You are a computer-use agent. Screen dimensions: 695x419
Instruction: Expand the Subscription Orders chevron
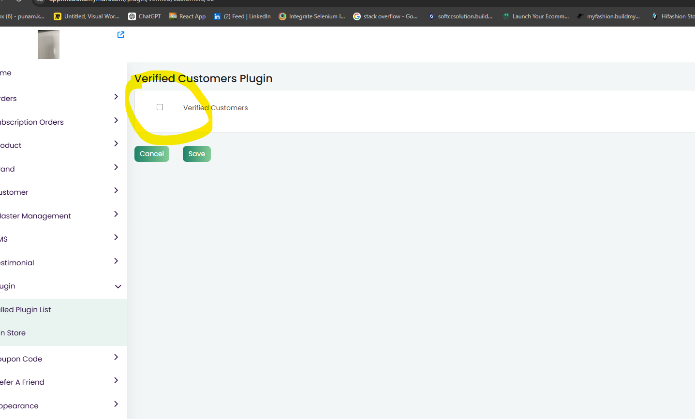[116, 120]
